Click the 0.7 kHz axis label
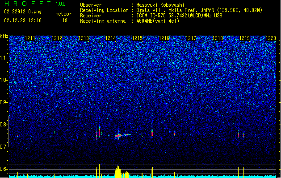Viewport: 281px width, 178px height. 4,147
